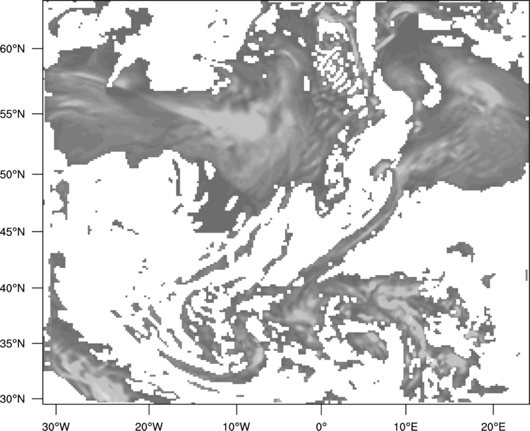Click the 0° longitude label
Image resolution: width=530 pixels, height=431 pixels.
[321, 426]
